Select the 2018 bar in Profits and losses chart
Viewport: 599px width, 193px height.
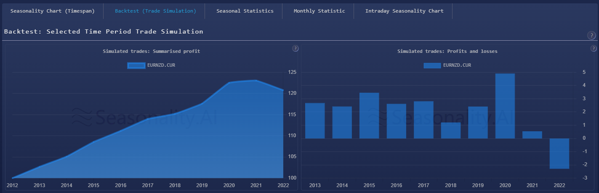pyautogui.click(x=450, y=130)
